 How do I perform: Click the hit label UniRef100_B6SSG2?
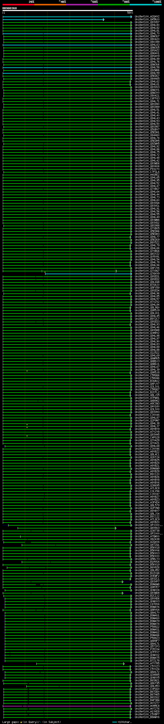147,697
